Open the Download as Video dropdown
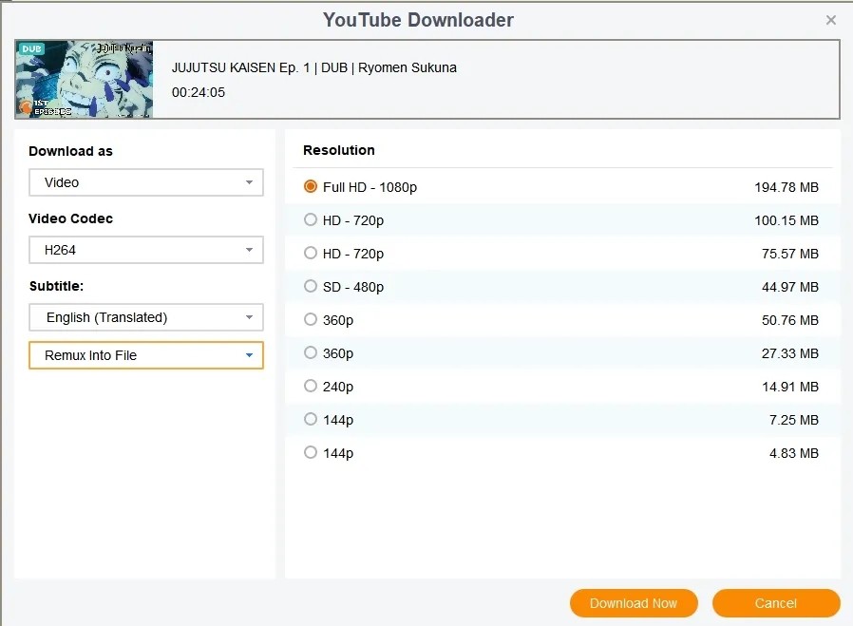 click(x=145, y=182)
